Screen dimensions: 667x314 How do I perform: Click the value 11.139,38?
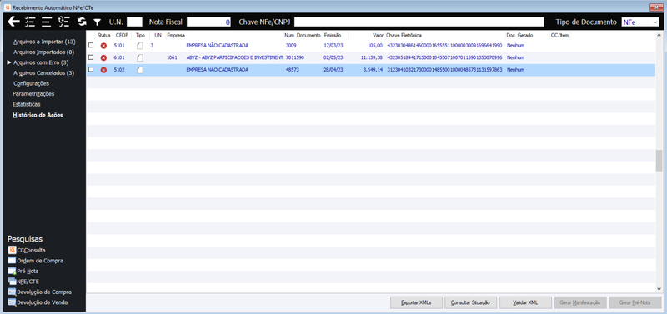(371, 57)
